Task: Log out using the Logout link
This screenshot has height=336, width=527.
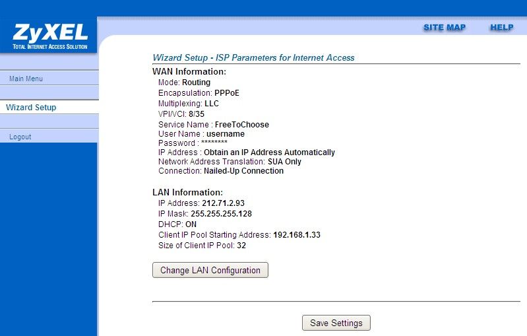Action: coord(20,137)
